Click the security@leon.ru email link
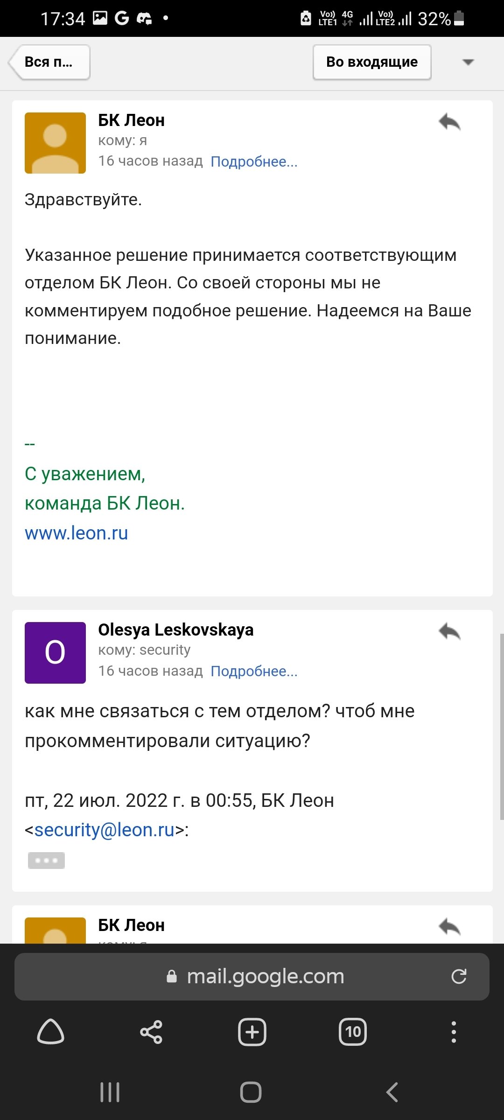 coord(105,830)
